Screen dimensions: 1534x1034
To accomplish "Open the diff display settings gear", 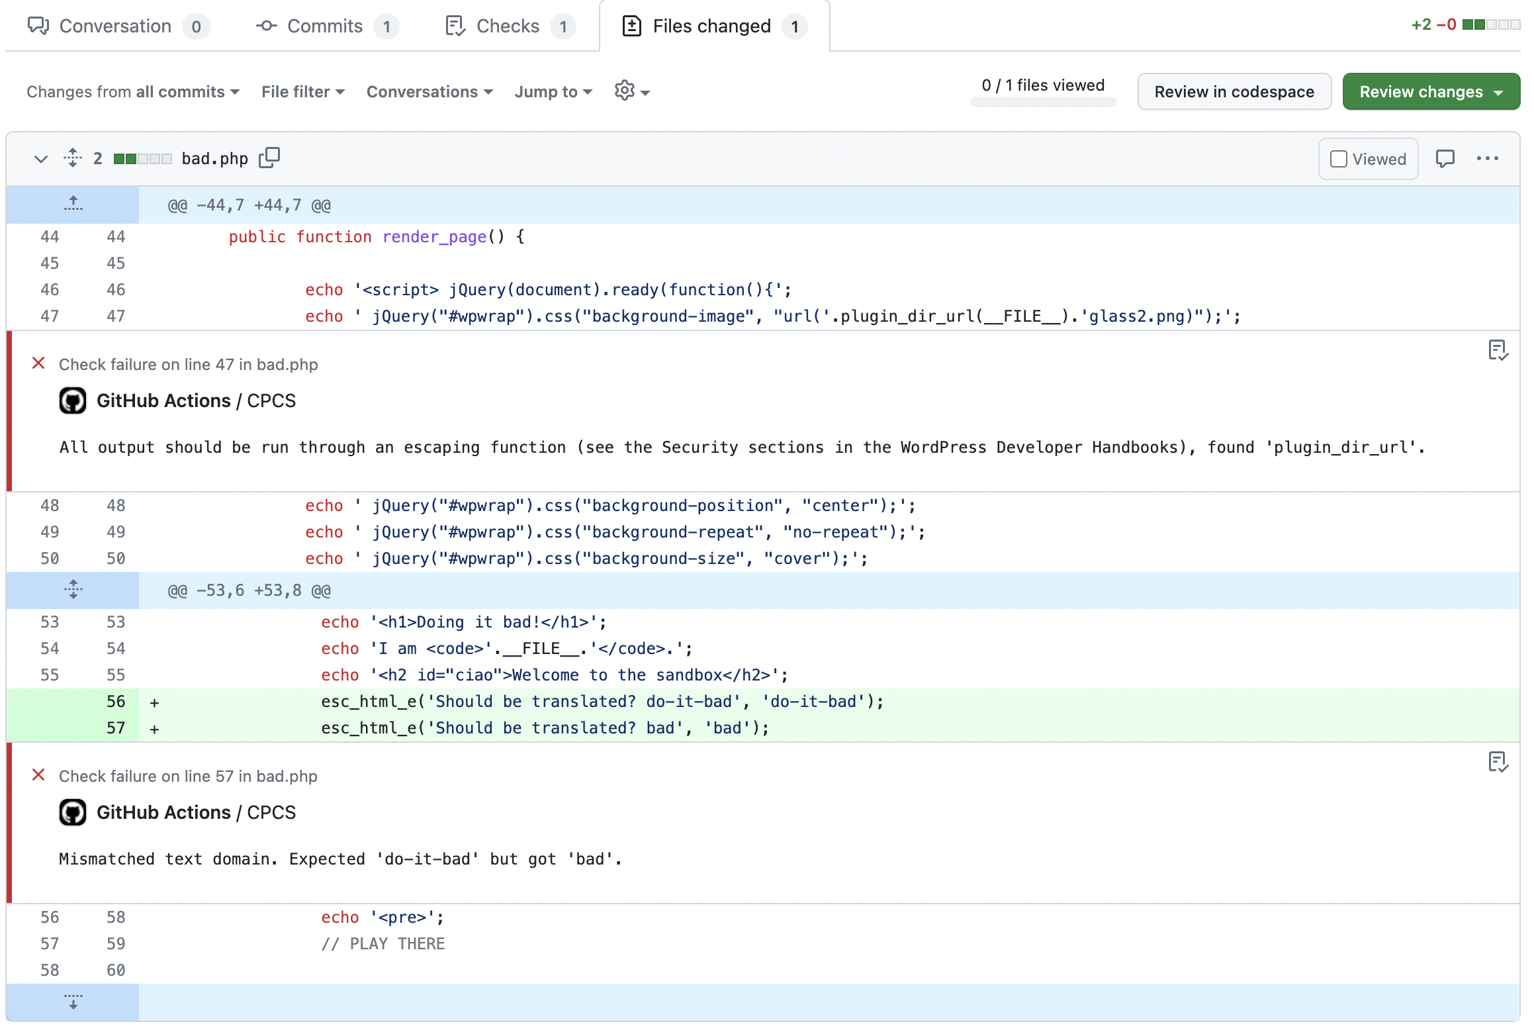I will point(625,91).
